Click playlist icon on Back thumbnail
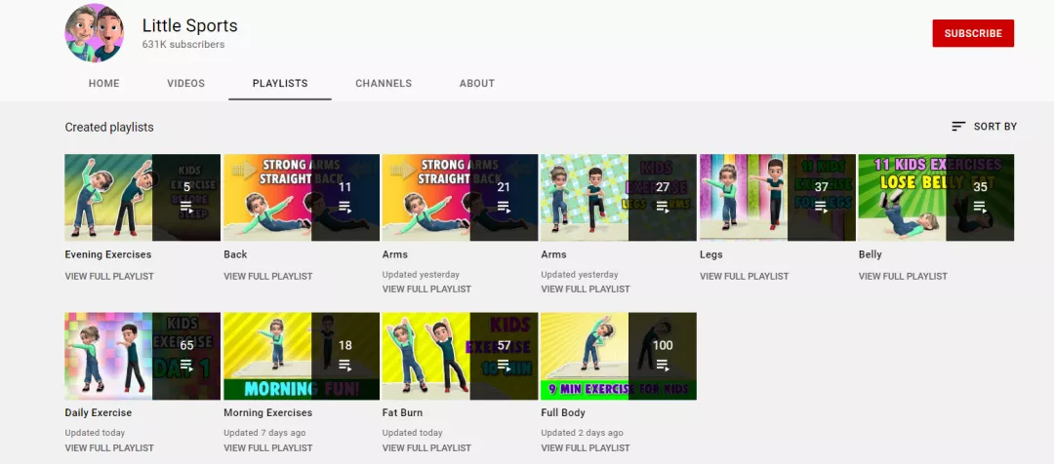Screen dimensions: 1054x464 coord(345,207)
